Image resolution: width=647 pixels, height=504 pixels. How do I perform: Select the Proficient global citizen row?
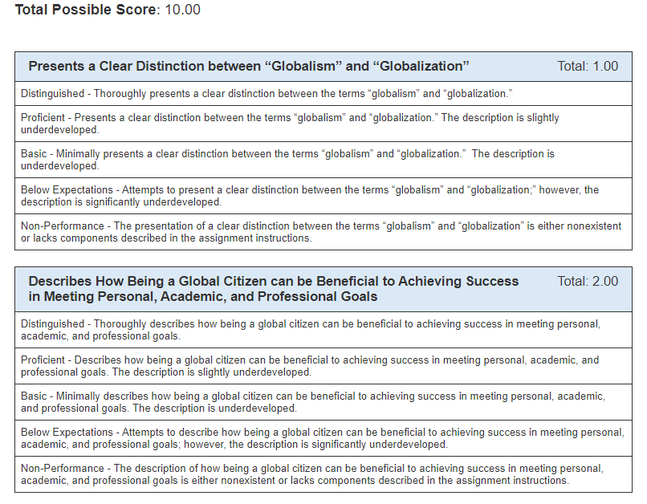point(323,366)
